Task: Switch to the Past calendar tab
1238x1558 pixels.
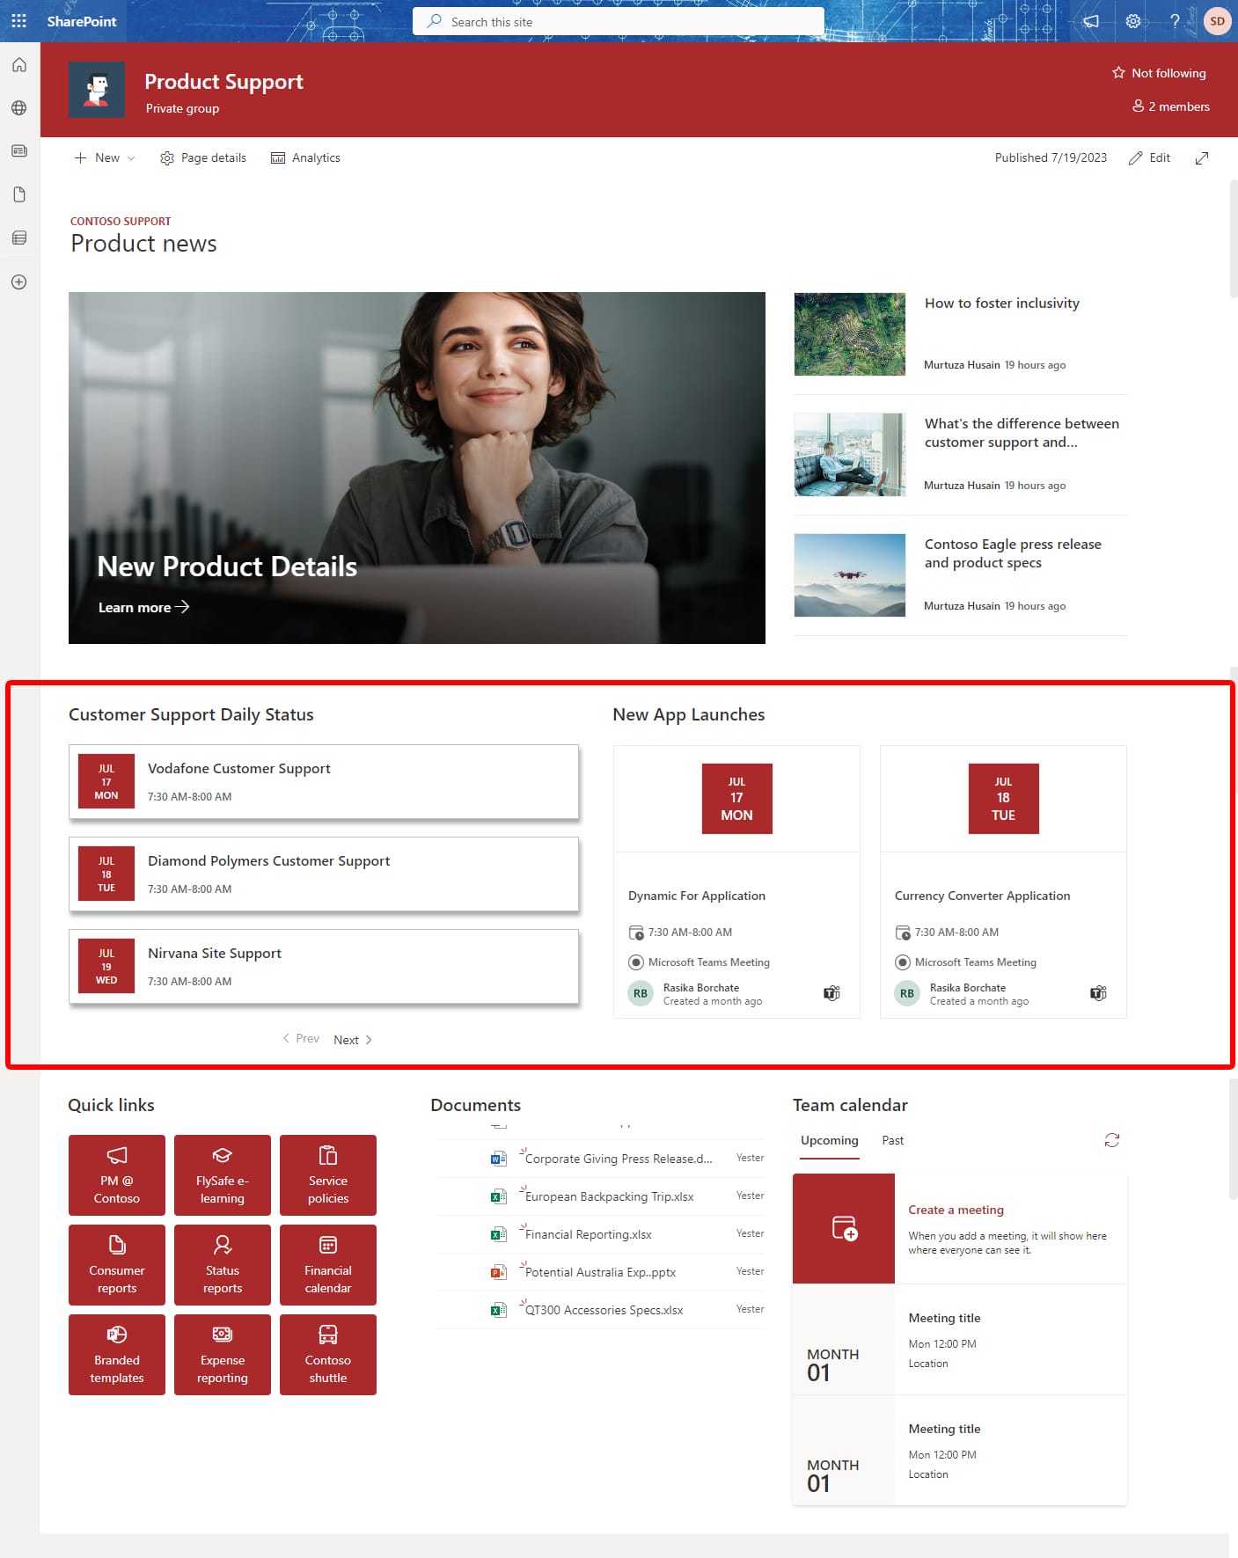Action: coord(893,1140)
